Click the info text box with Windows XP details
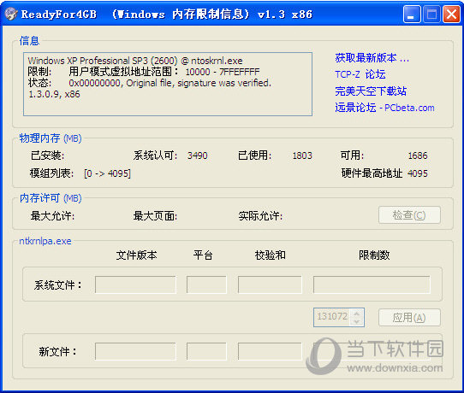 tap(168, 84)
